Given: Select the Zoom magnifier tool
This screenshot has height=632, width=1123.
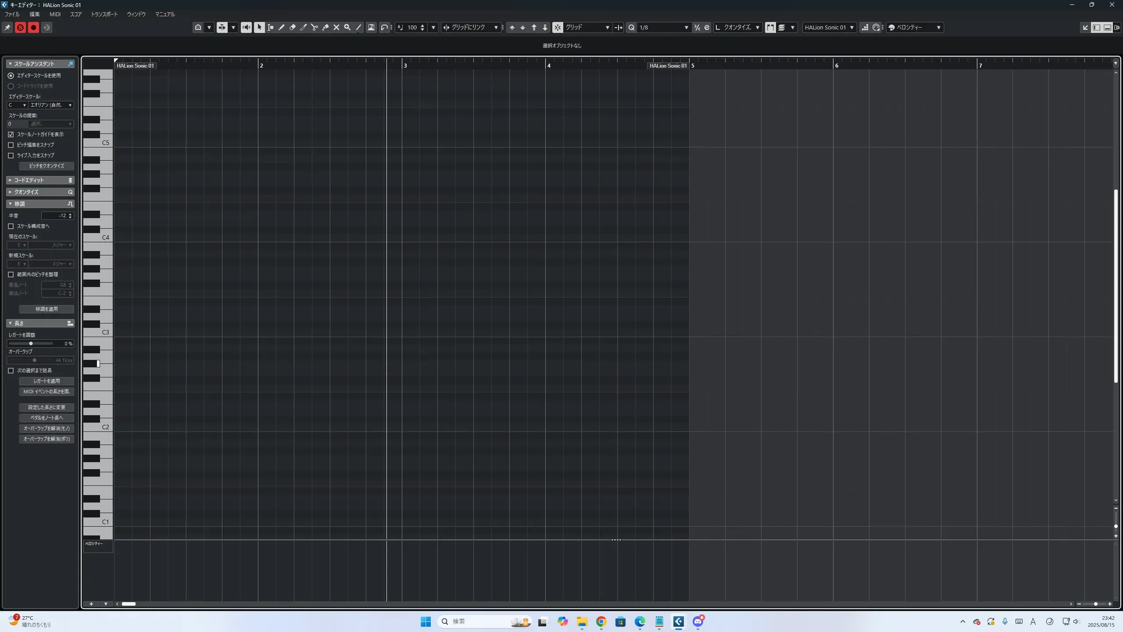Looking at the screenshot, I should pos(347,28).
